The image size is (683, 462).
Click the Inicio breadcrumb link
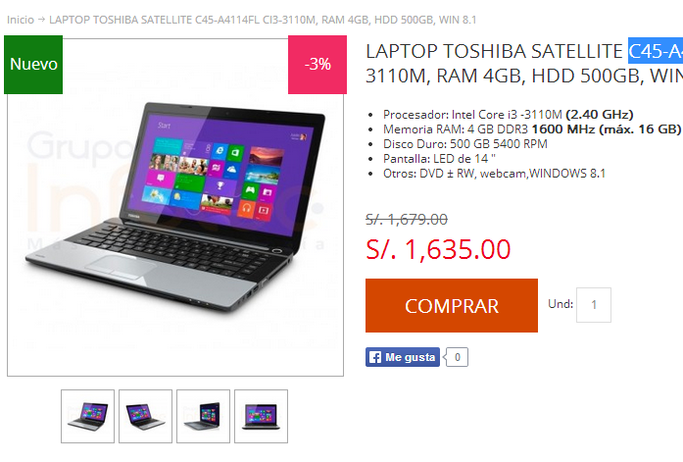[x=21, y=20]
